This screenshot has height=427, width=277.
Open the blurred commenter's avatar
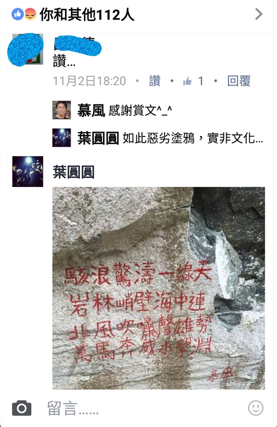click(x=25, y=50)
